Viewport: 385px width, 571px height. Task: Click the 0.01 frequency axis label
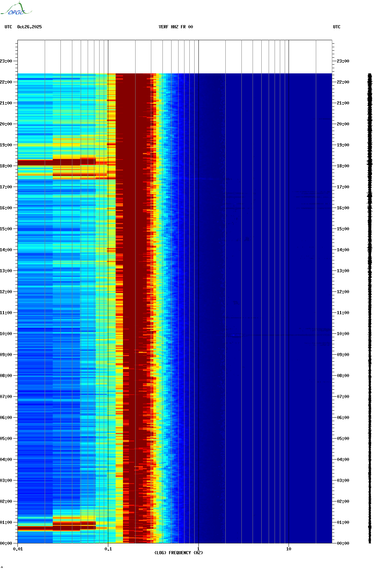18,549
